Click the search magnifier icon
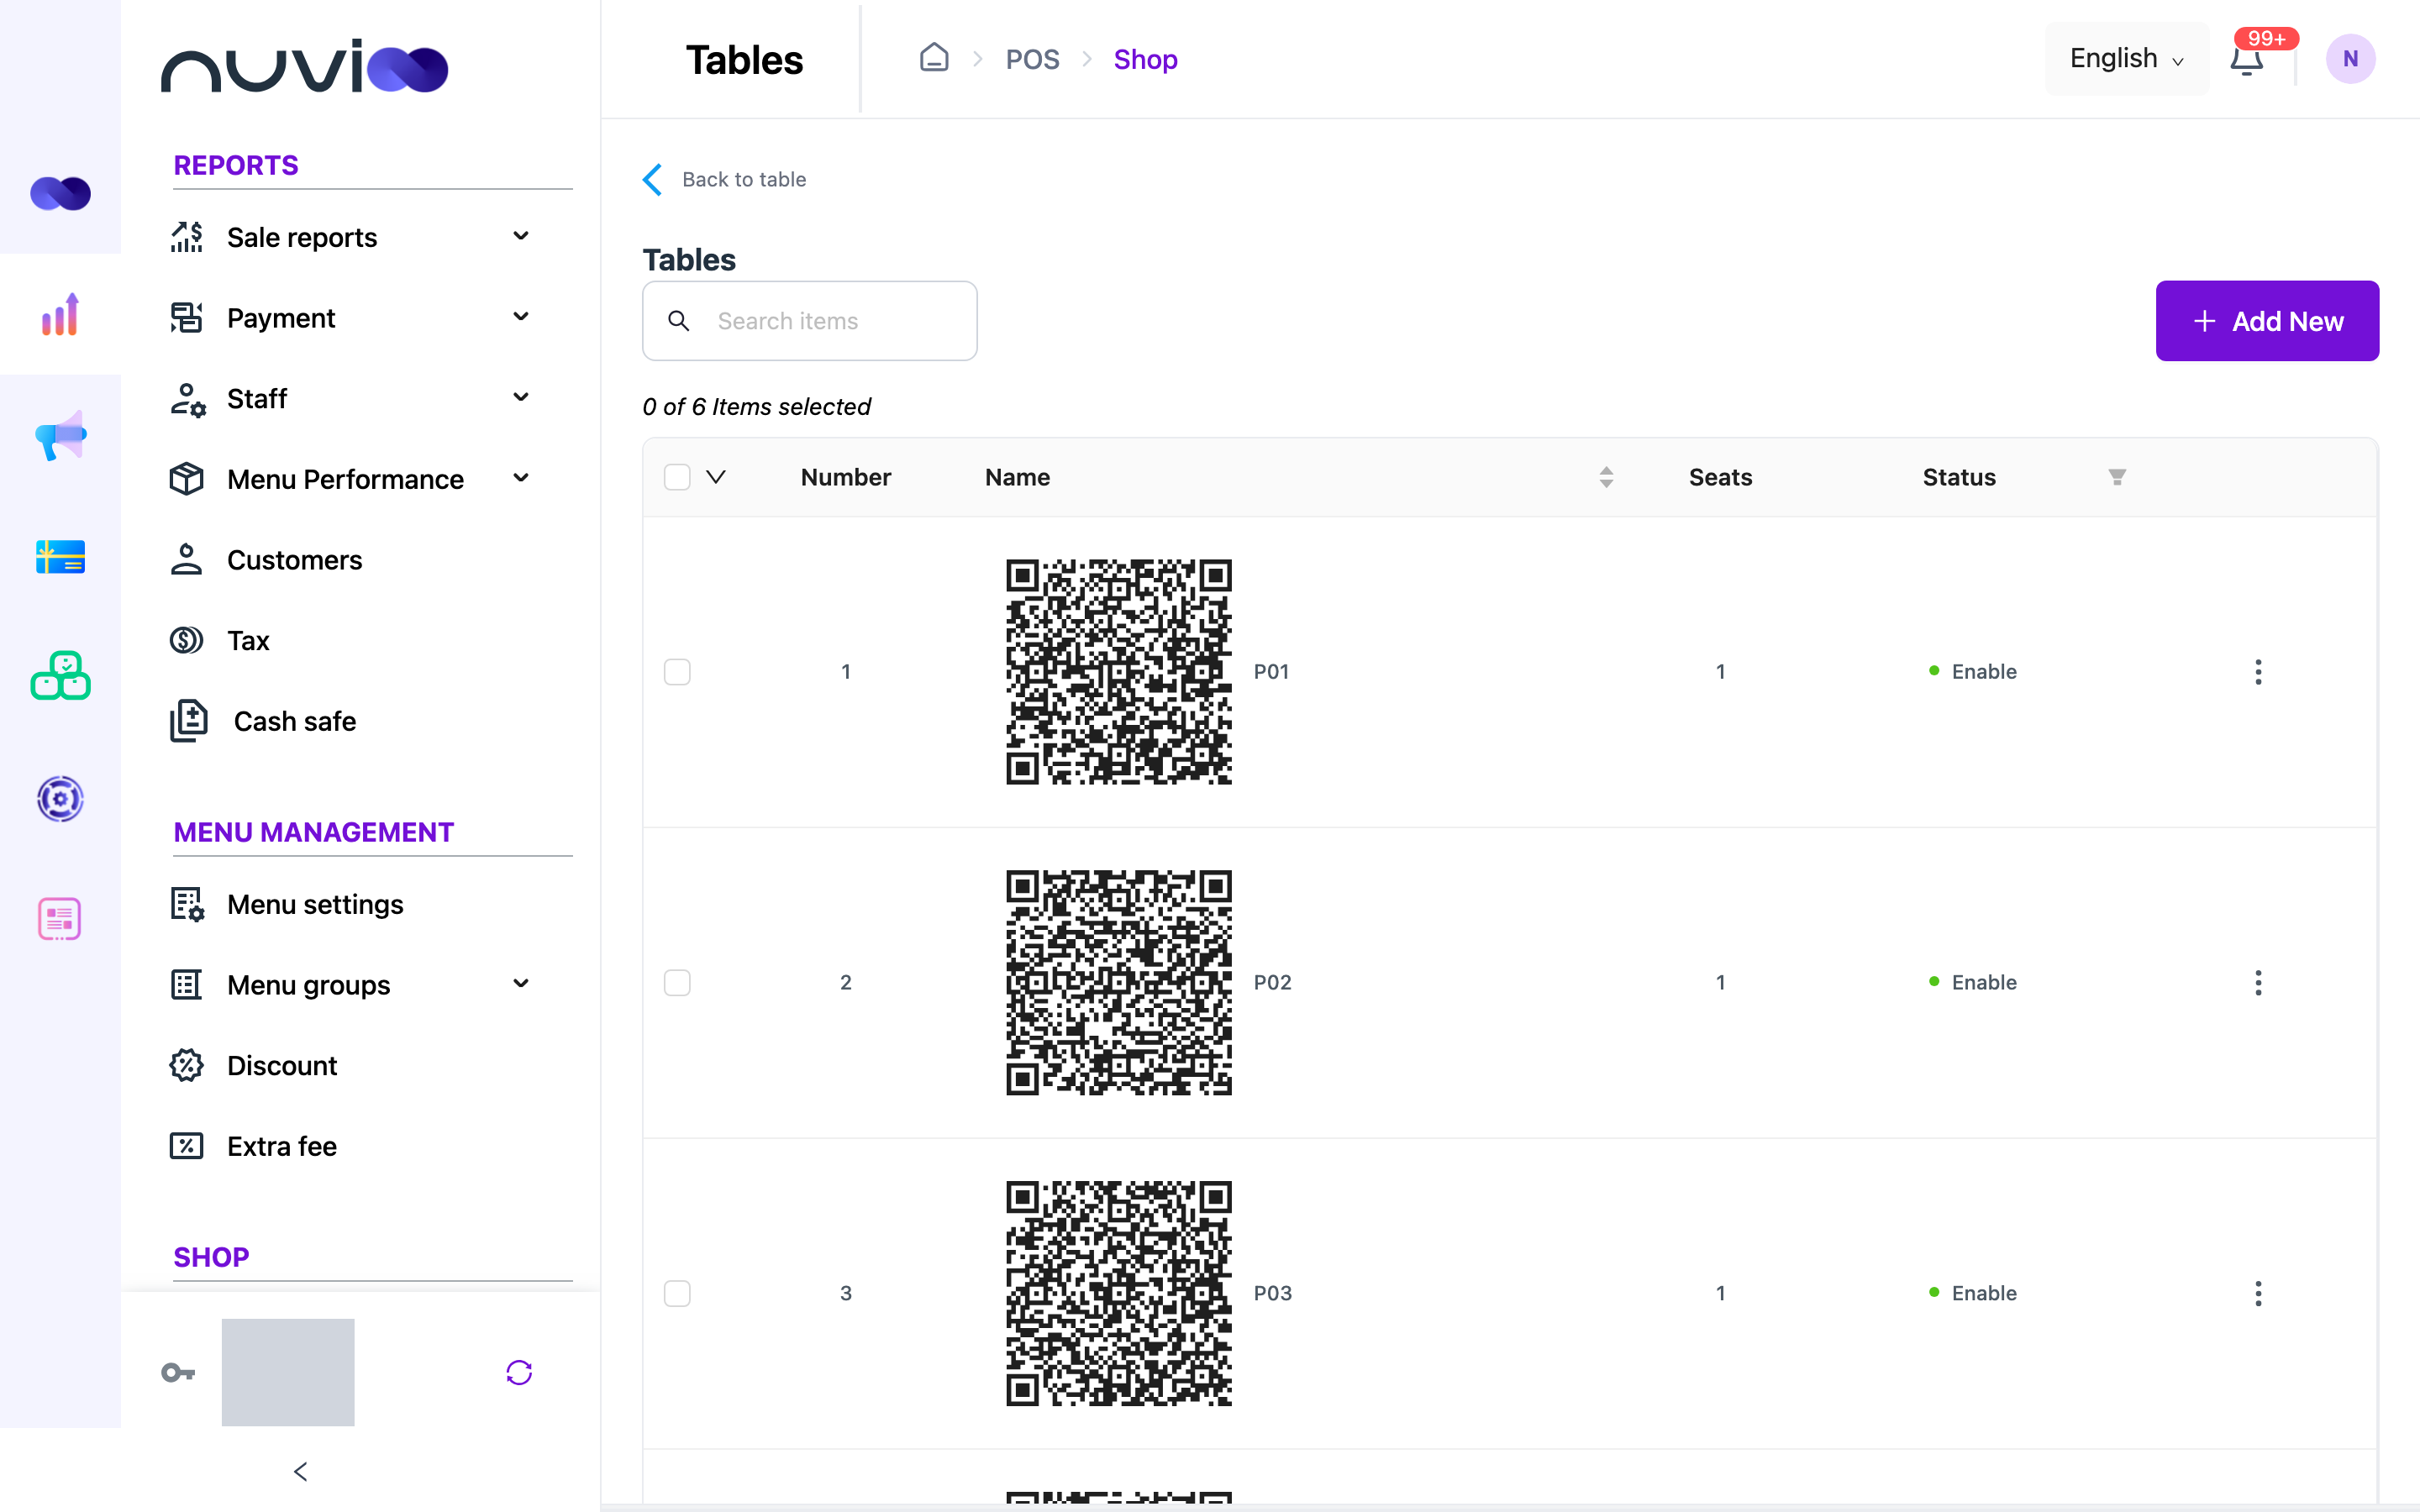Image resolution: width=2420 pixels, height=1512 pixels. (x=678, y=321)
